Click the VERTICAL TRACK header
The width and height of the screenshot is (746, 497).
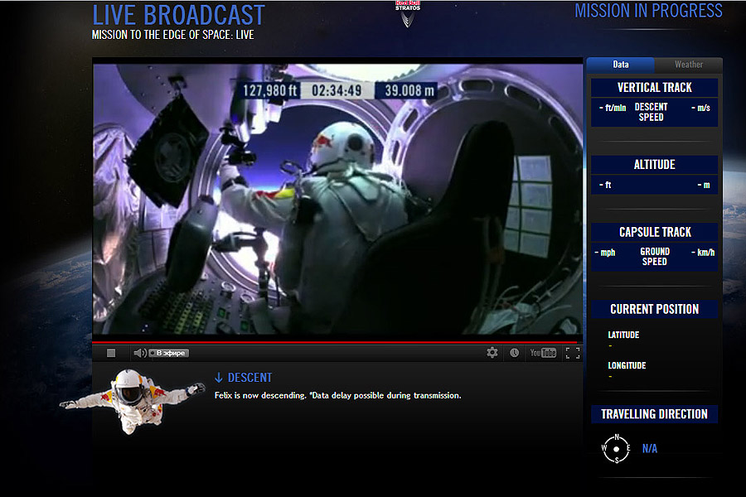tap(654, 88)
